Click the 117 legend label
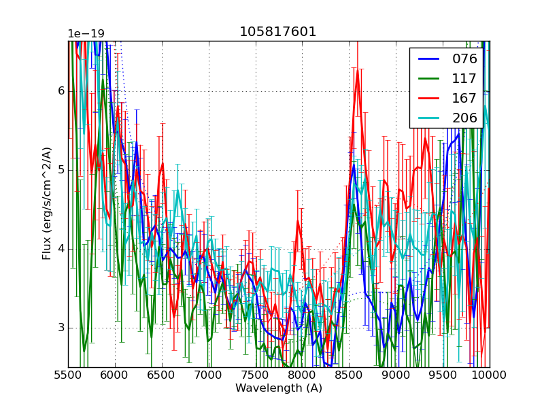This screenshot has width=544, height=408. [465, 78]
